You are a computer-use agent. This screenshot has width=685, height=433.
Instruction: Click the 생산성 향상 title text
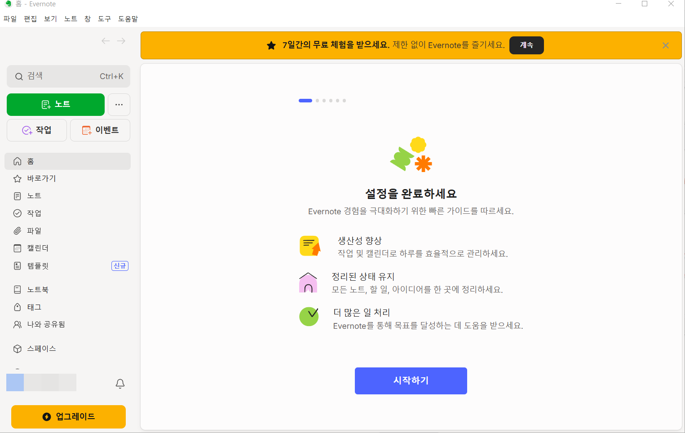pos(360,241)
